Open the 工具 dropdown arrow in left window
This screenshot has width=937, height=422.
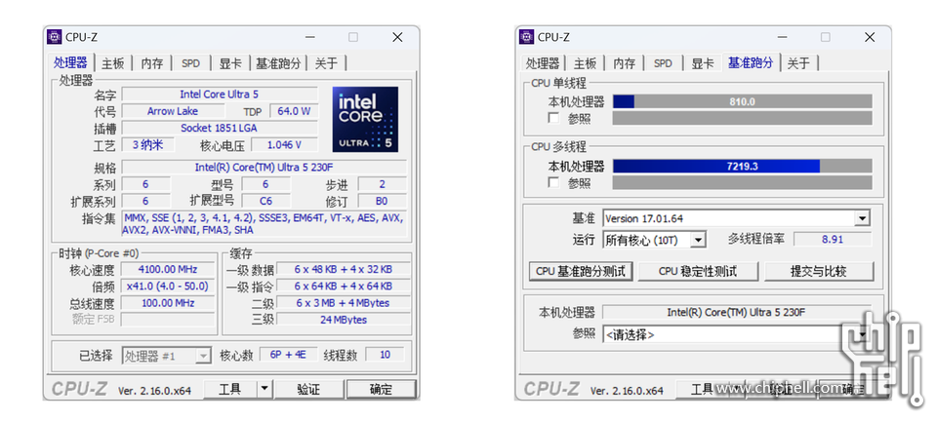coord(264,389)
